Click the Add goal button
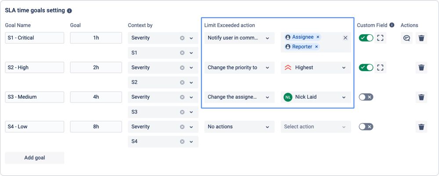The width and height of the screenshot is (439, 176). [34, 158]
